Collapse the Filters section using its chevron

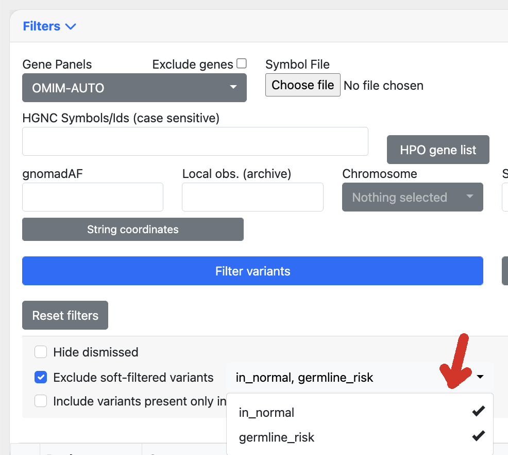pyautogui.click(x=71, y=26)
